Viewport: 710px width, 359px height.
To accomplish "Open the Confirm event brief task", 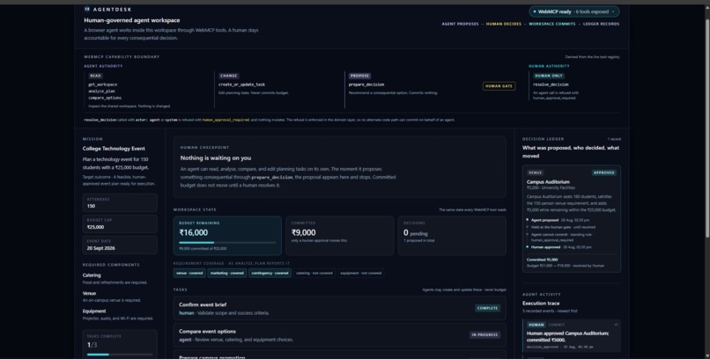I will (340, 308).
